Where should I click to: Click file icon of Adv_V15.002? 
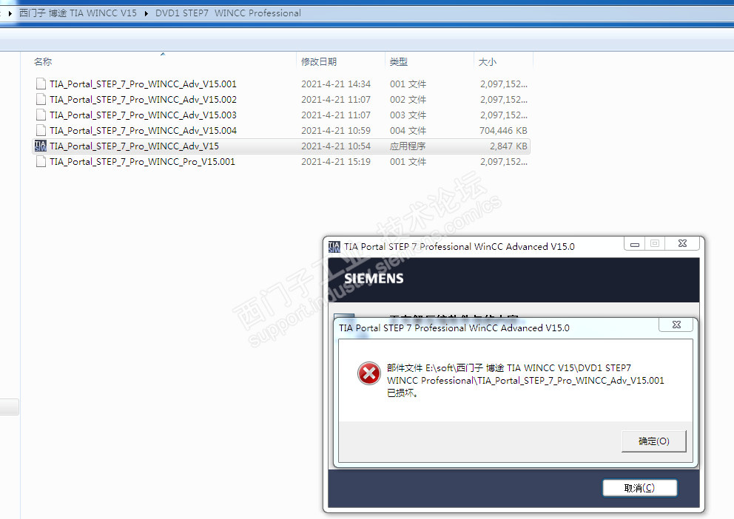[41, 100]
